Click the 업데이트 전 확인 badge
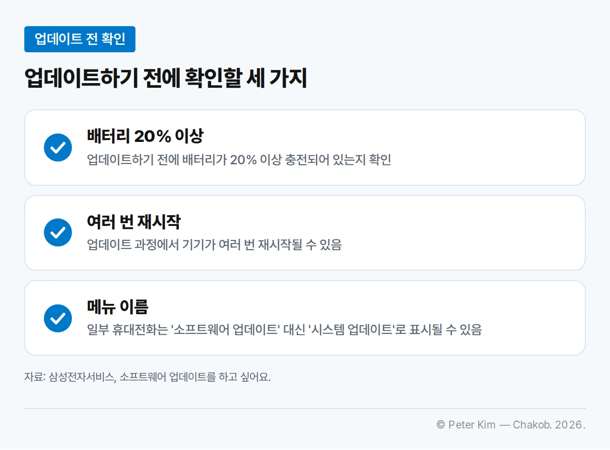610x450 pixels. pos(80,39)
